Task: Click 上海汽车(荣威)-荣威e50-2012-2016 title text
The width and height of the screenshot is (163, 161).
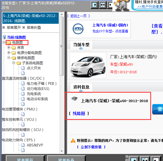Action: (x=114, y=101)
